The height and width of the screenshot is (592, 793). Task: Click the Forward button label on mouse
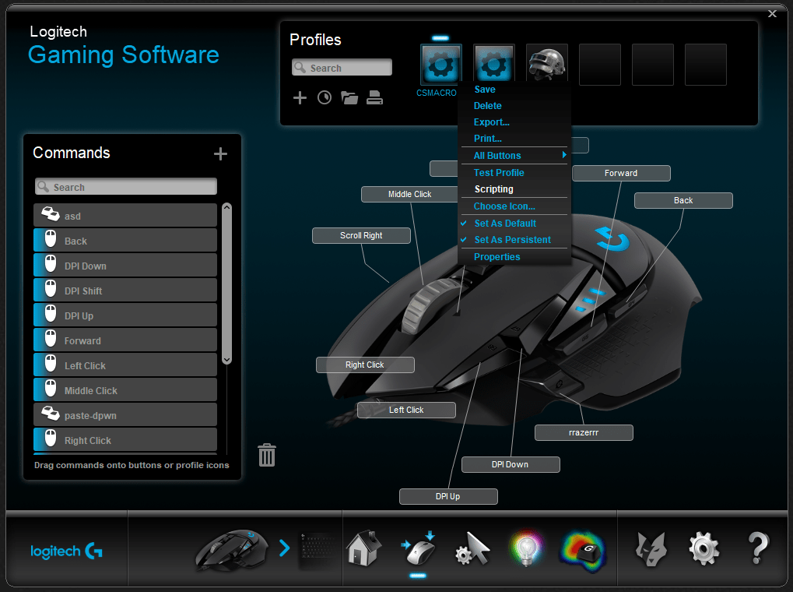pyautogui.click(x=621, y=173)
